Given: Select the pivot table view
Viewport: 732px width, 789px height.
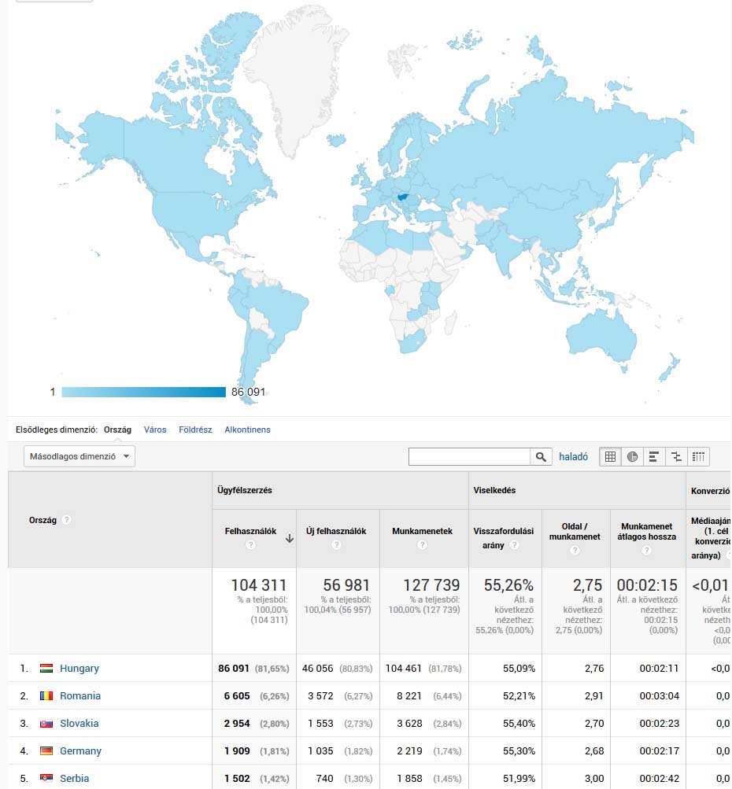Looking at the screenshot, I should click(x=698, y=456).
